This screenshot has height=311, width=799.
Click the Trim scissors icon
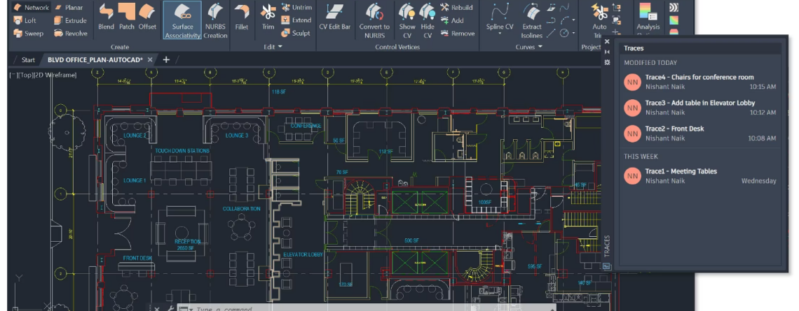point(268,17)
